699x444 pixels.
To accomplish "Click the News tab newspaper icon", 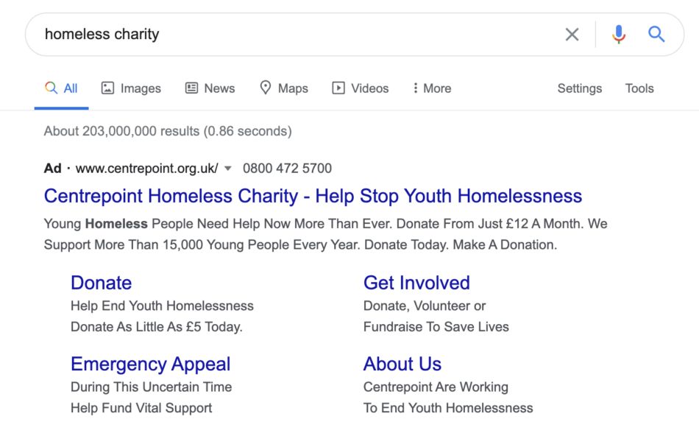I will coord(192,88).
